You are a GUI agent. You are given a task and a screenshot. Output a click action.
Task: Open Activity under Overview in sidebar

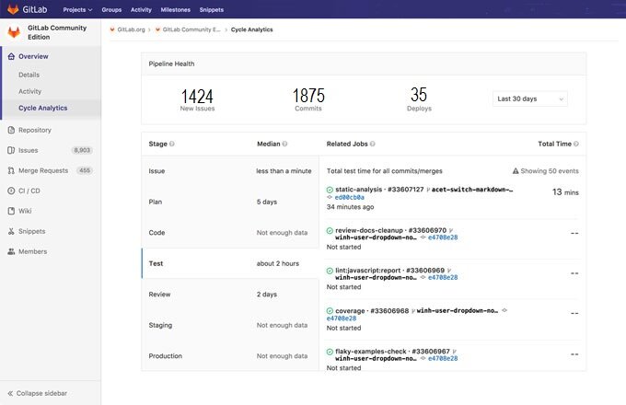(x=30, y=91)
